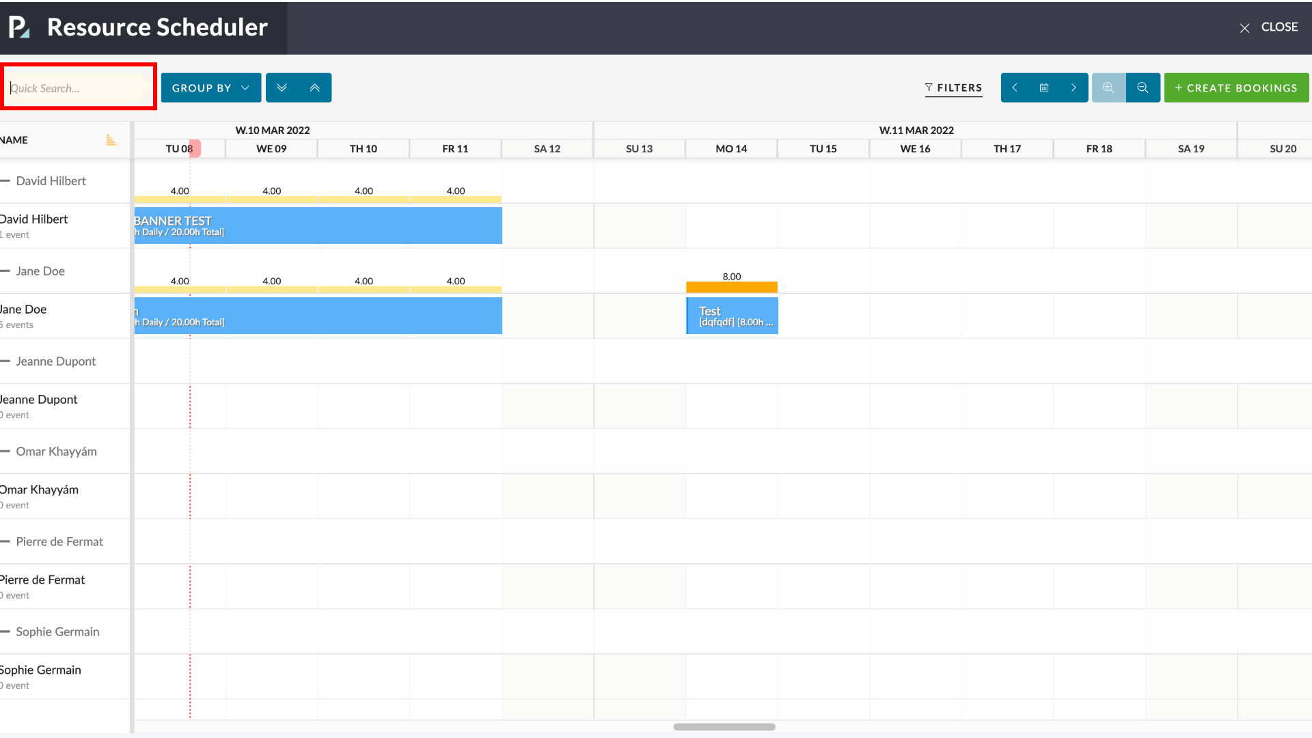Select the FR 18 day header

[x=1099, y=149]
